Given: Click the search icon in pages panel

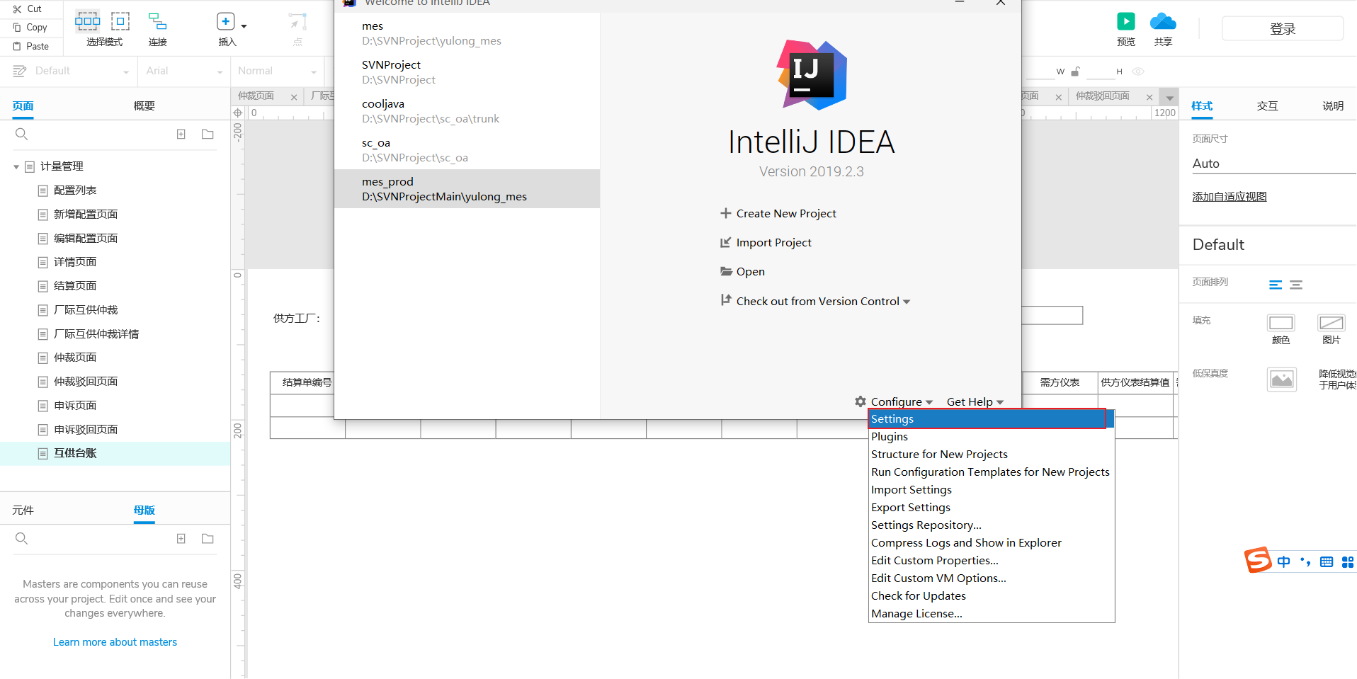Looking at the screenshot, I should pyautogui.click(x=22, y=134).
